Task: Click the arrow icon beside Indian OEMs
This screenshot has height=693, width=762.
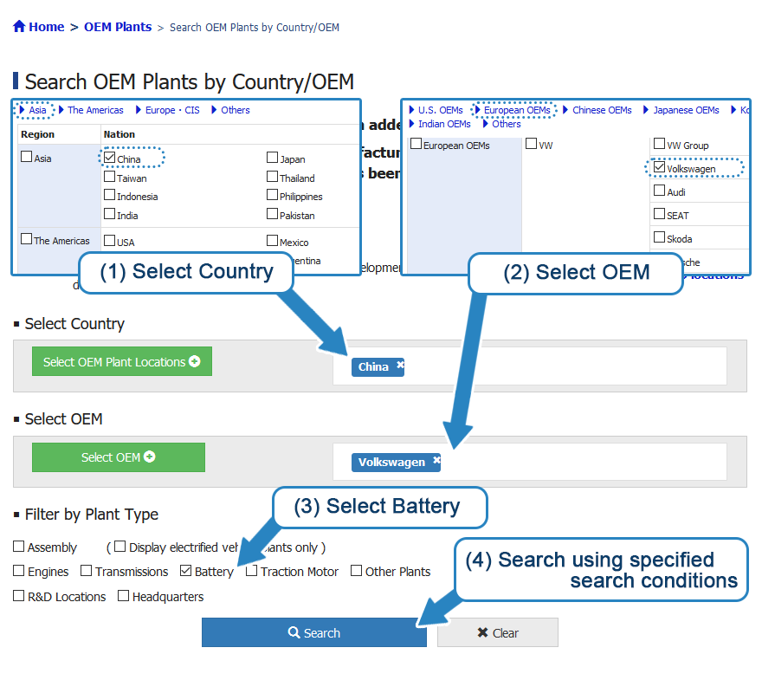Action: pos(411,124)
